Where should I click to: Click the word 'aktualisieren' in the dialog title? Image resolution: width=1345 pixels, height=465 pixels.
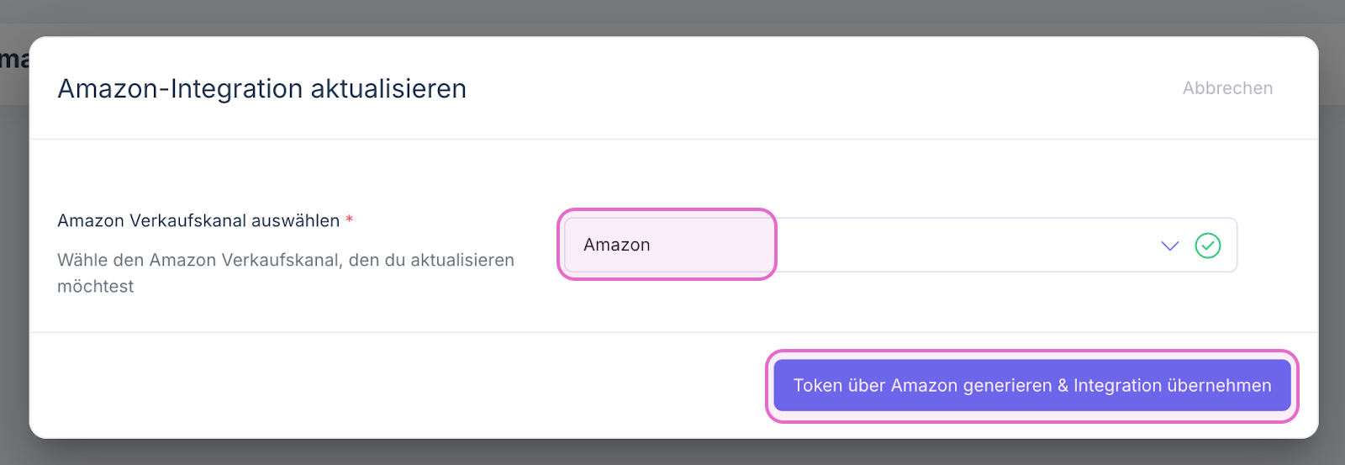(x=388, y=88)
